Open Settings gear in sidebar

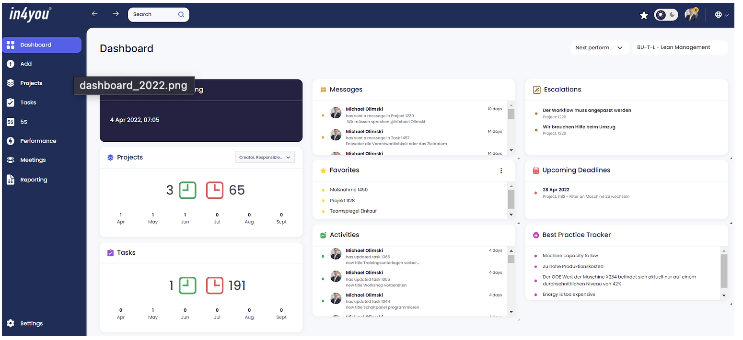click(x=11, y=324)
